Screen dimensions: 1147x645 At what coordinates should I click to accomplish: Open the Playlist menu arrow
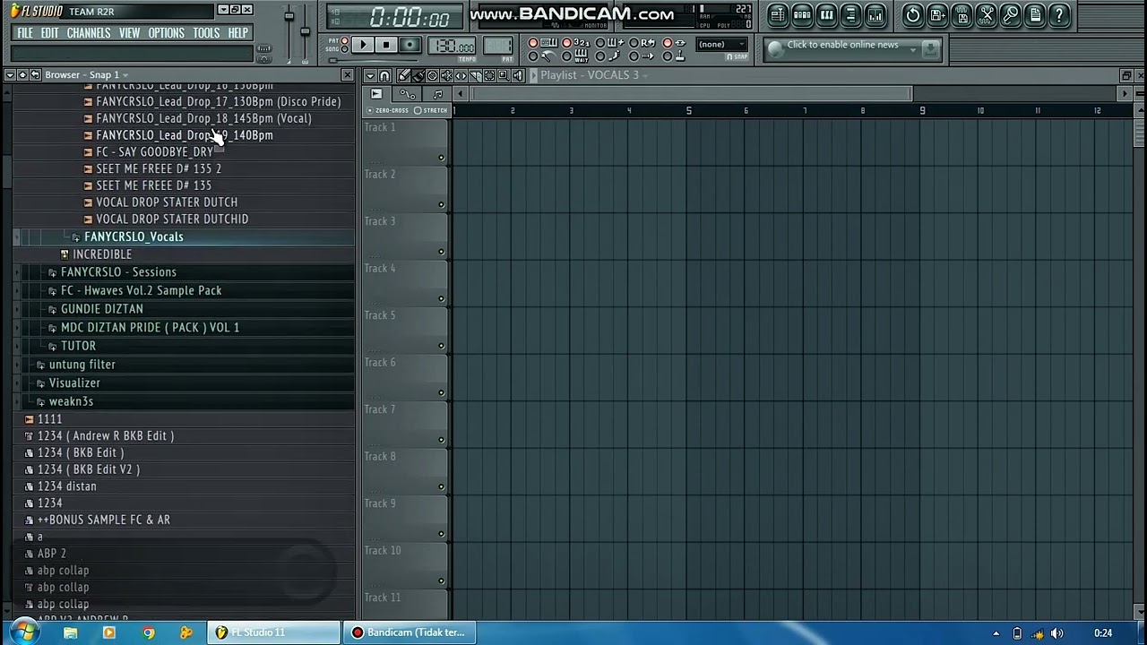click(370, 75)
